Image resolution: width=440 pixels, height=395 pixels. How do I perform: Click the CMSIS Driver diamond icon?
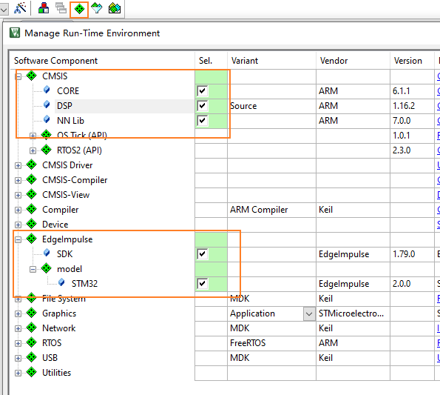[x=31, y=165]
